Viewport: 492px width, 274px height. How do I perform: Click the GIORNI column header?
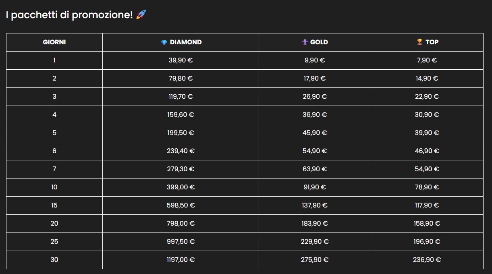(54, 42)
